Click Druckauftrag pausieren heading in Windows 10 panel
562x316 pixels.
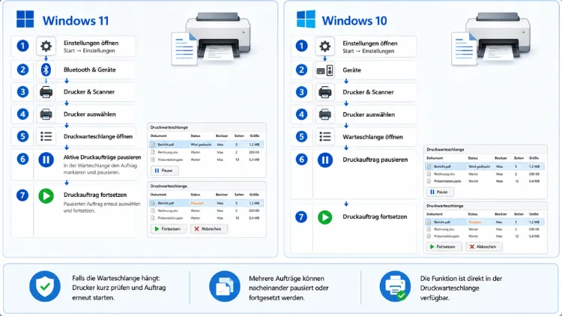click(x=375, y=159)
